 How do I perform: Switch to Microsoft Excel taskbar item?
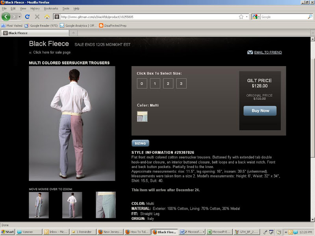(x=219, y=232)
